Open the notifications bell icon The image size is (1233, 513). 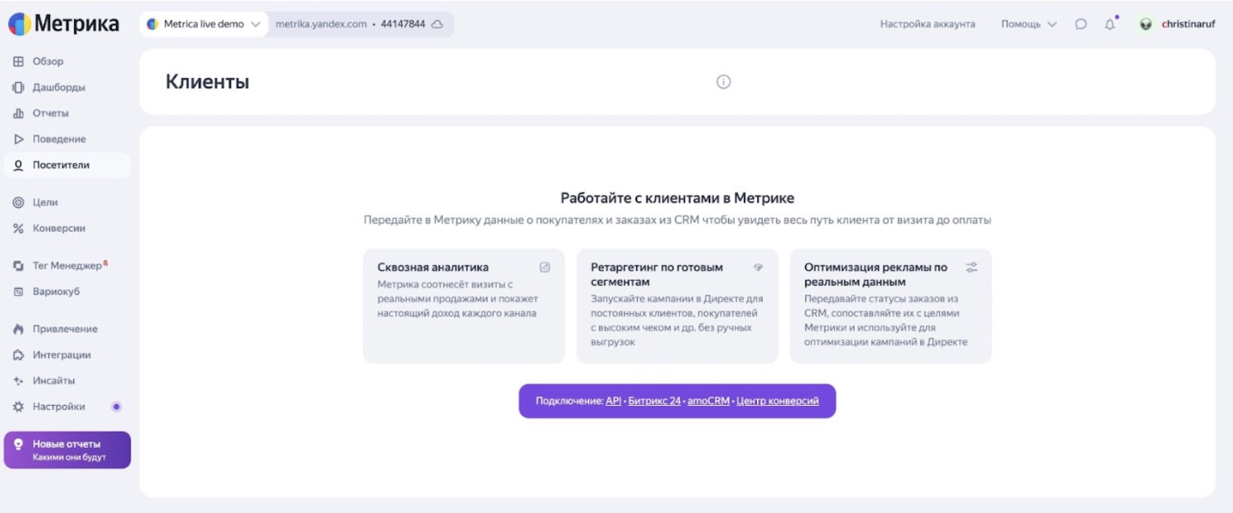pyautogui.click(x=1111, y=23)
